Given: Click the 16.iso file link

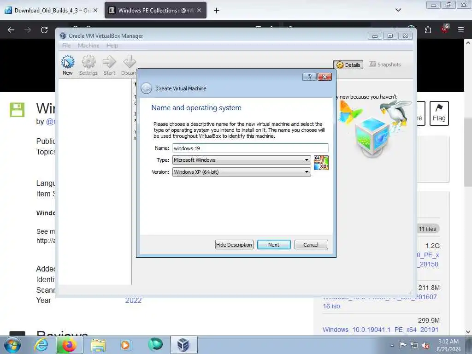Looking at the screenshot, I should point(331,306).
